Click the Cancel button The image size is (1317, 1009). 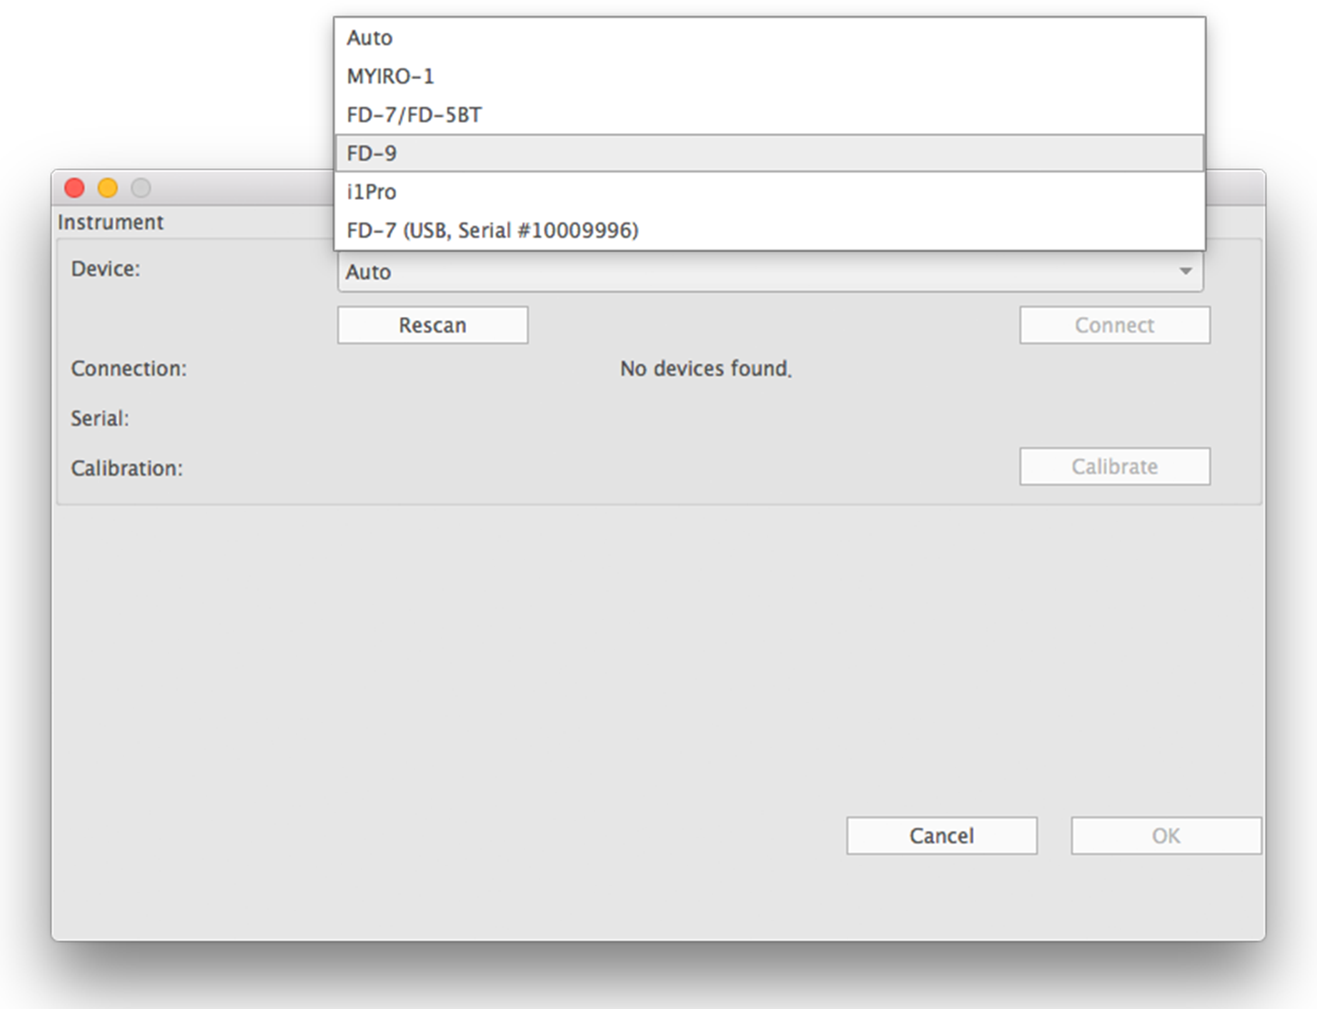941,835
